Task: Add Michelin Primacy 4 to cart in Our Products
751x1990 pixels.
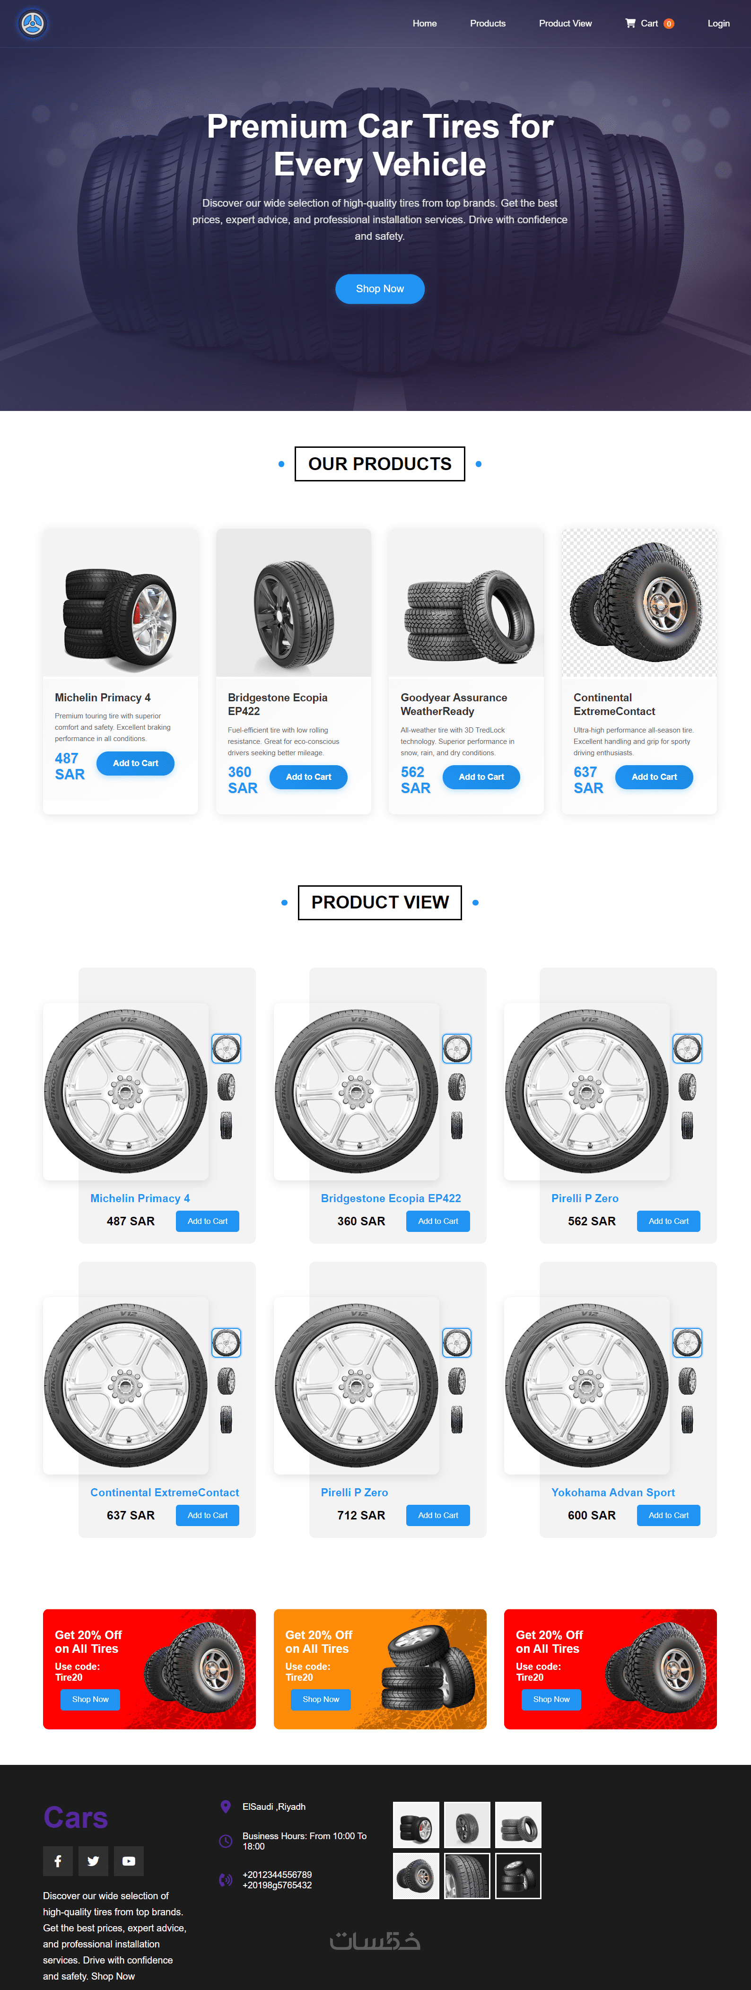Action: [135, 763]
